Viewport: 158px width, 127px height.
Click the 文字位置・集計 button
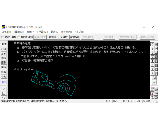tap(127, 37)
